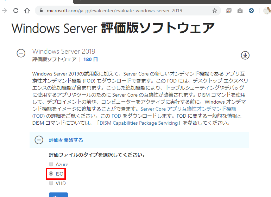This screenshot has height=197, width=271.
Task: View site security info via padlock icon
Action: pyautogui.click(x=41, y=11)
